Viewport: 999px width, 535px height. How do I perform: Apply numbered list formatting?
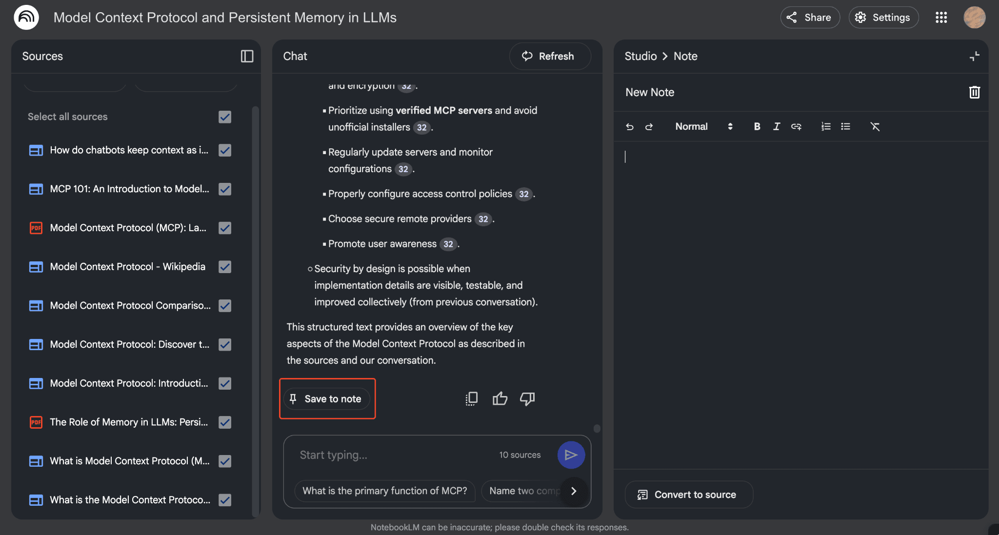click(x=826, y=127)
